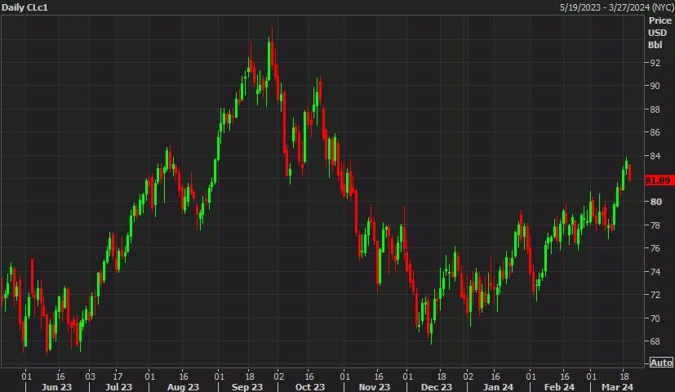
Task: Click the 'Feb 24' month label
Action: 559,387
